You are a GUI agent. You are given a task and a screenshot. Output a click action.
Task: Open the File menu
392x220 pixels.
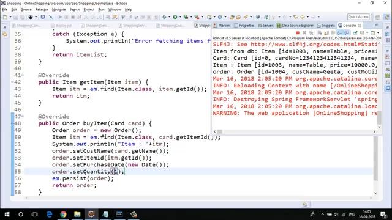click(5, 10)
